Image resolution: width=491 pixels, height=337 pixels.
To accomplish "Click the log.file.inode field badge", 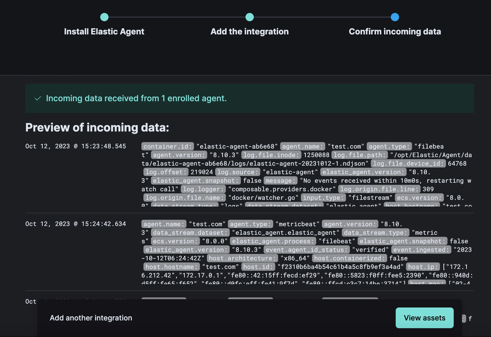I will tap(271, 155).
